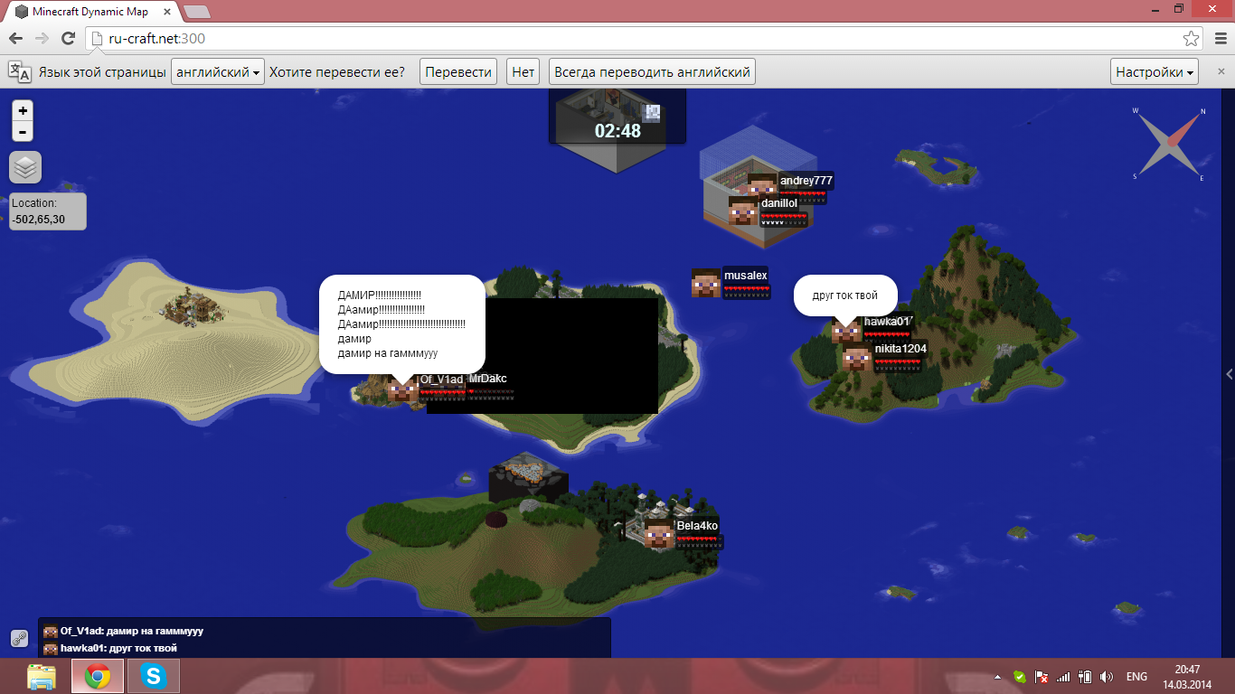Switch to the Minecraft Dynamic Map tab

[90, 12]
